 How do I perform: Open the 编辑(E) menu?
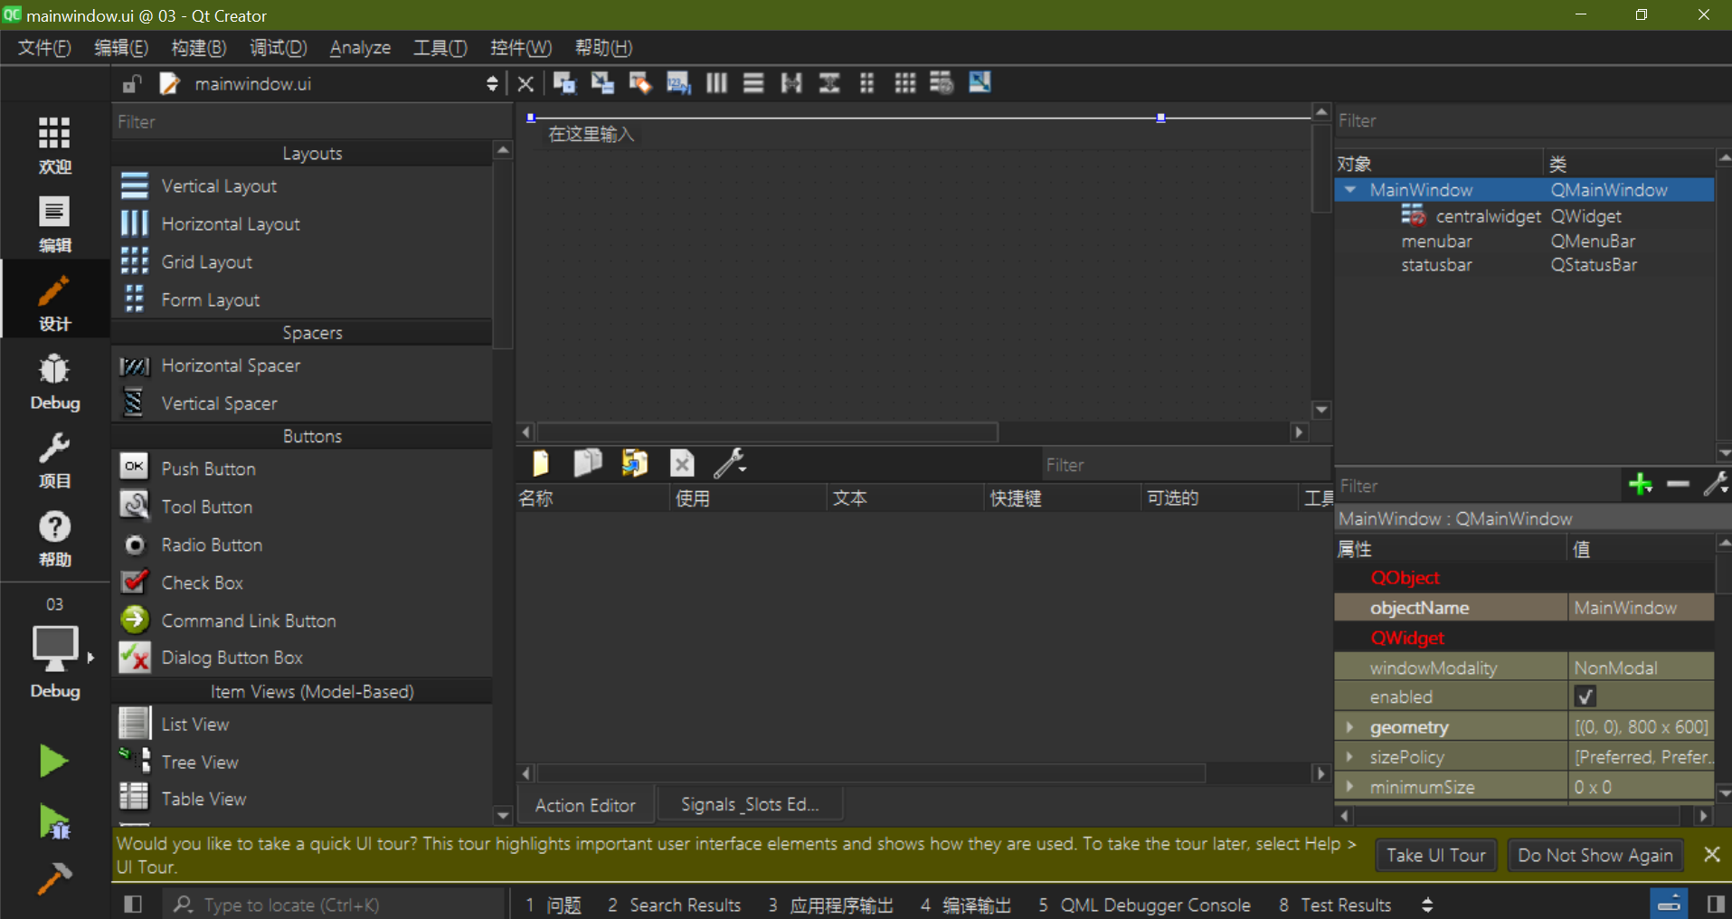pos(120,48)
